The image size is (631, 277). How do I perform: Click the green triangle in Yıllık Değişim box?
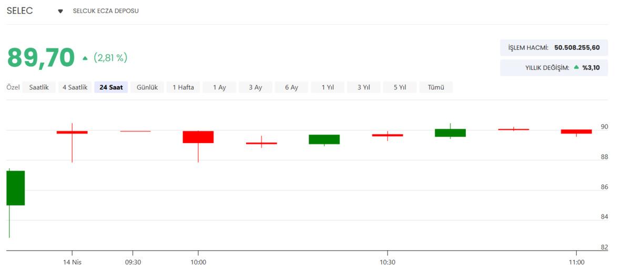pyautogui.click(x=576, y=67)
